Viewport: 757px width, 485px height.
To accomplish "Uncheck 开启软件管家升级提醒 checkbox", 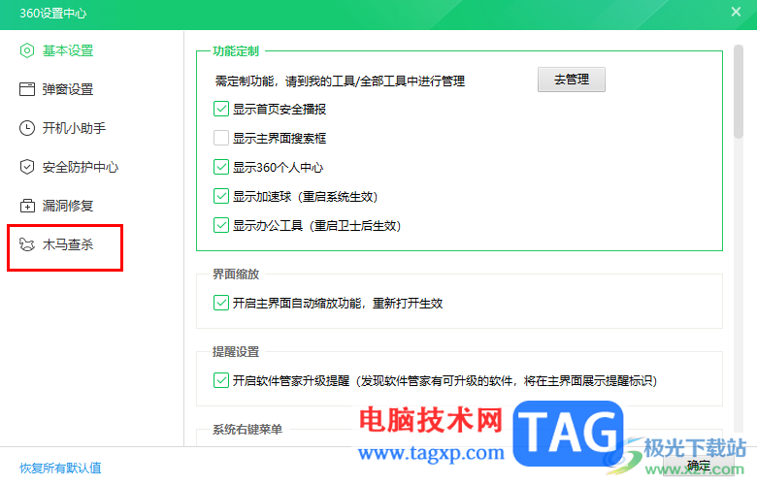I will tap(221, 380).
